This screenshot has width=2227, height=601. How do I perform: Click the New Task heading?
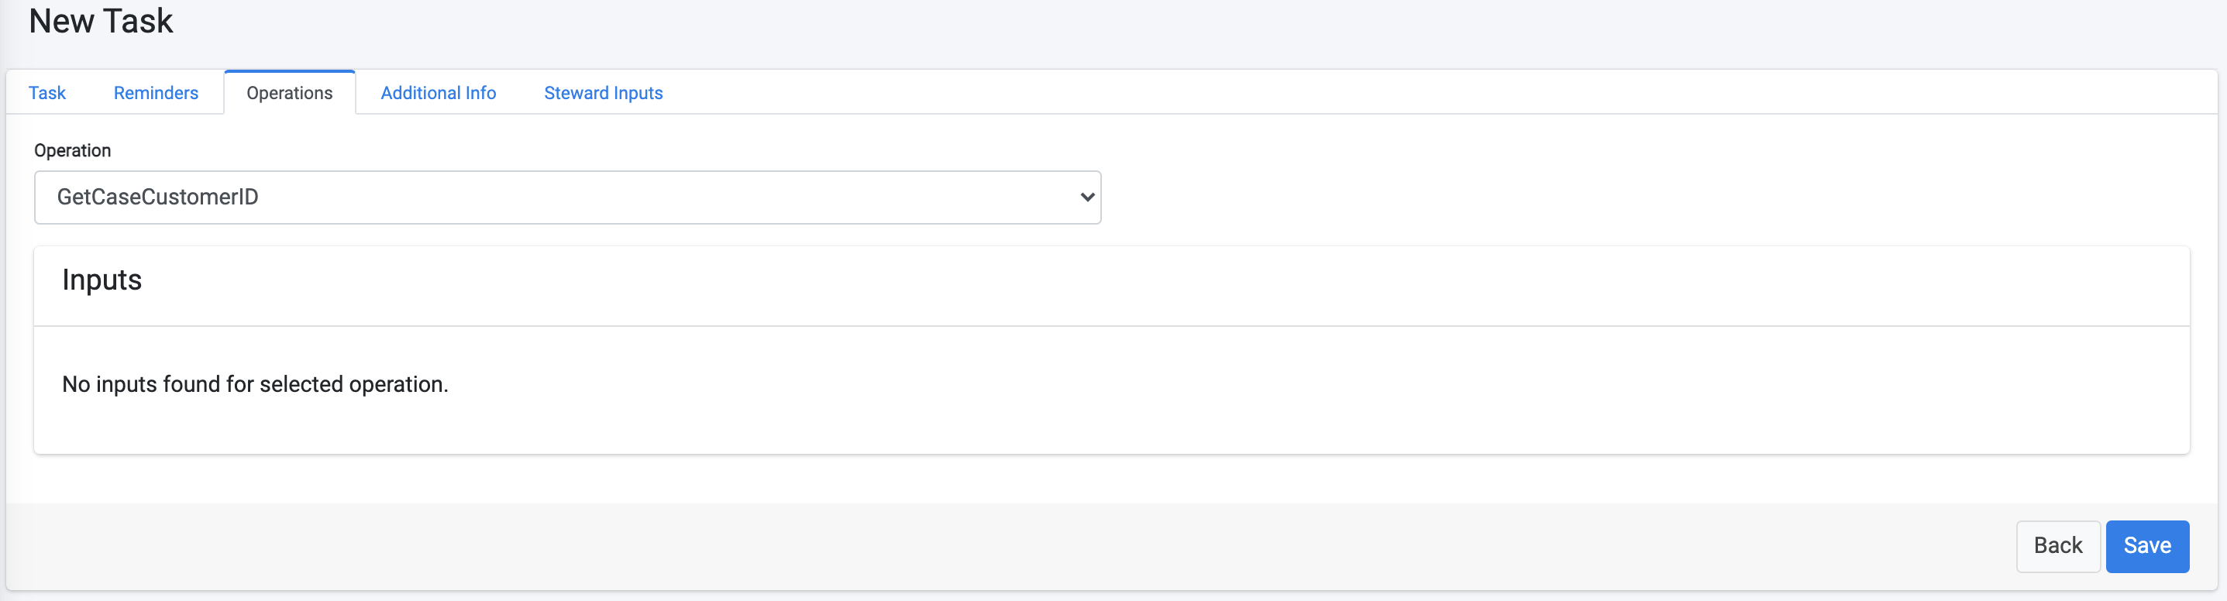[x=100, y=21]
